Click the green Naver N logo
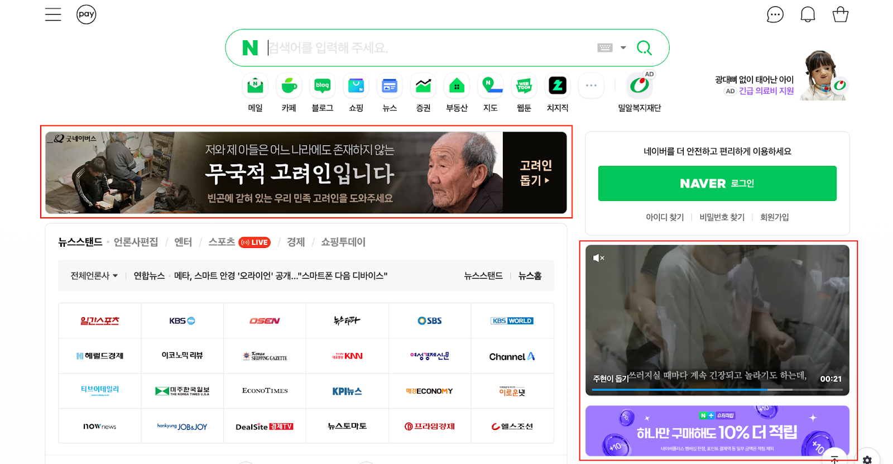The width and height of the screenshot is (893, 464). (250, 48)
